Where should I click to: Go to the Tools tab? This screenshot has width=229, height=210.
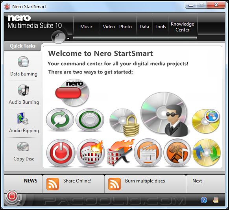coord(161,27)
